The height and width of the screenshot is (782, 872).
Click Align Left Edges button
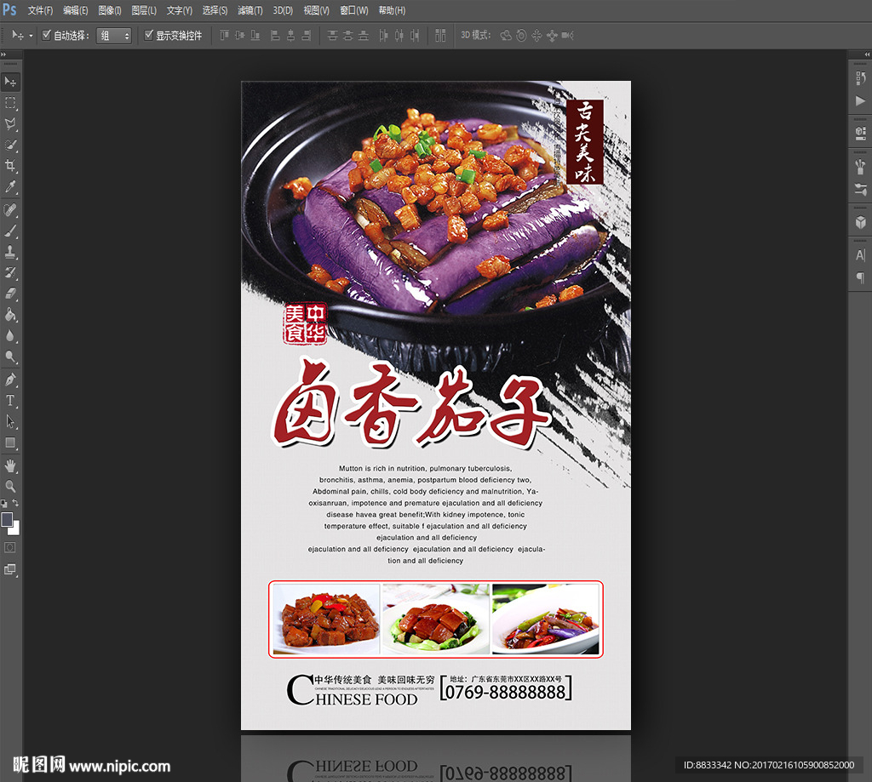pos(275,36)
